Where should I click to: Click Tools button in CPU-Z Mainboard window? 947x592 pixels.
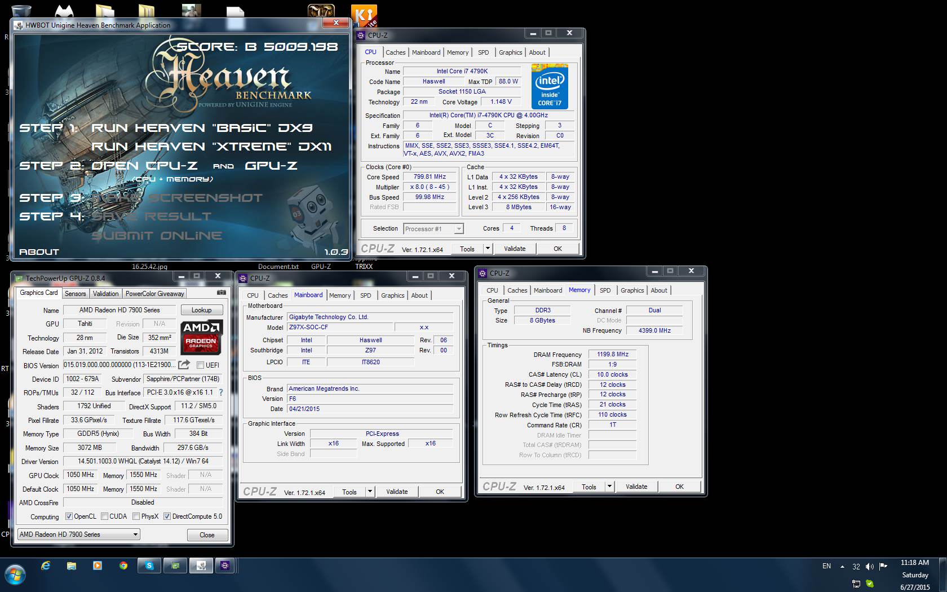(349, 492)
